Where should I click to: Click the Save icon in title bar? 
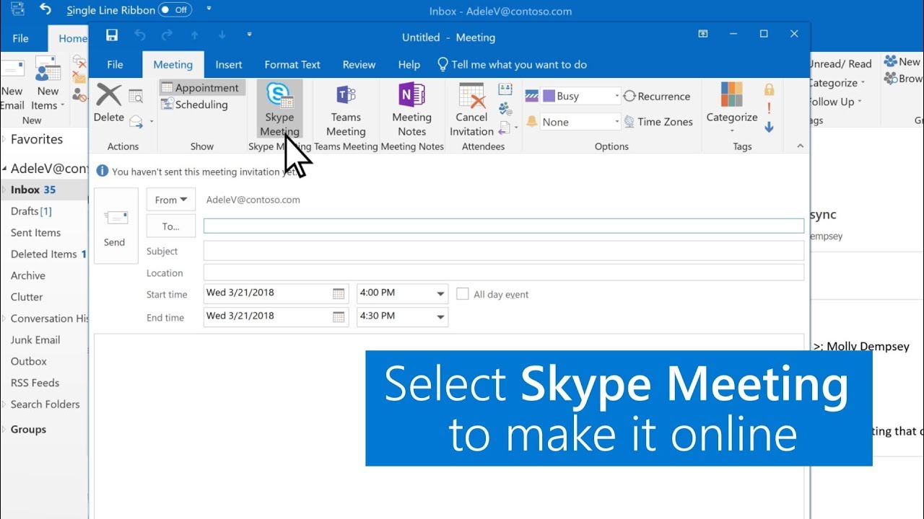click(112, 35)
